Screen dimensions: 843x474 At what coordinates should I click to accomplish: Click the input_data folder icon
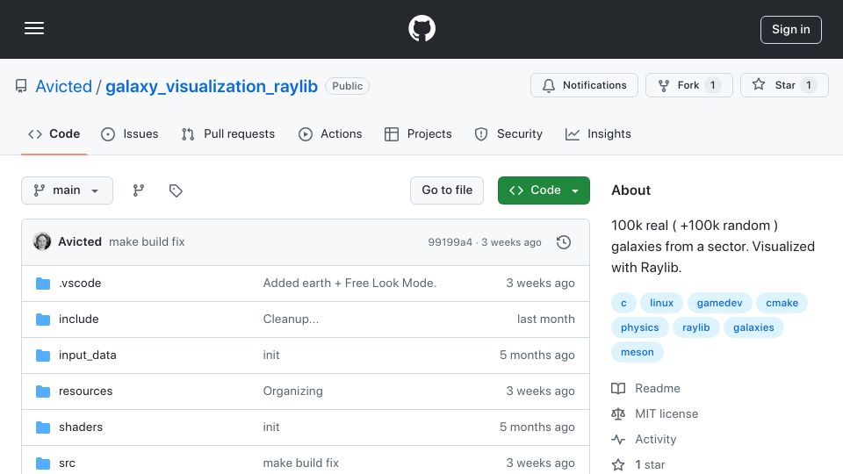[43, 355]
